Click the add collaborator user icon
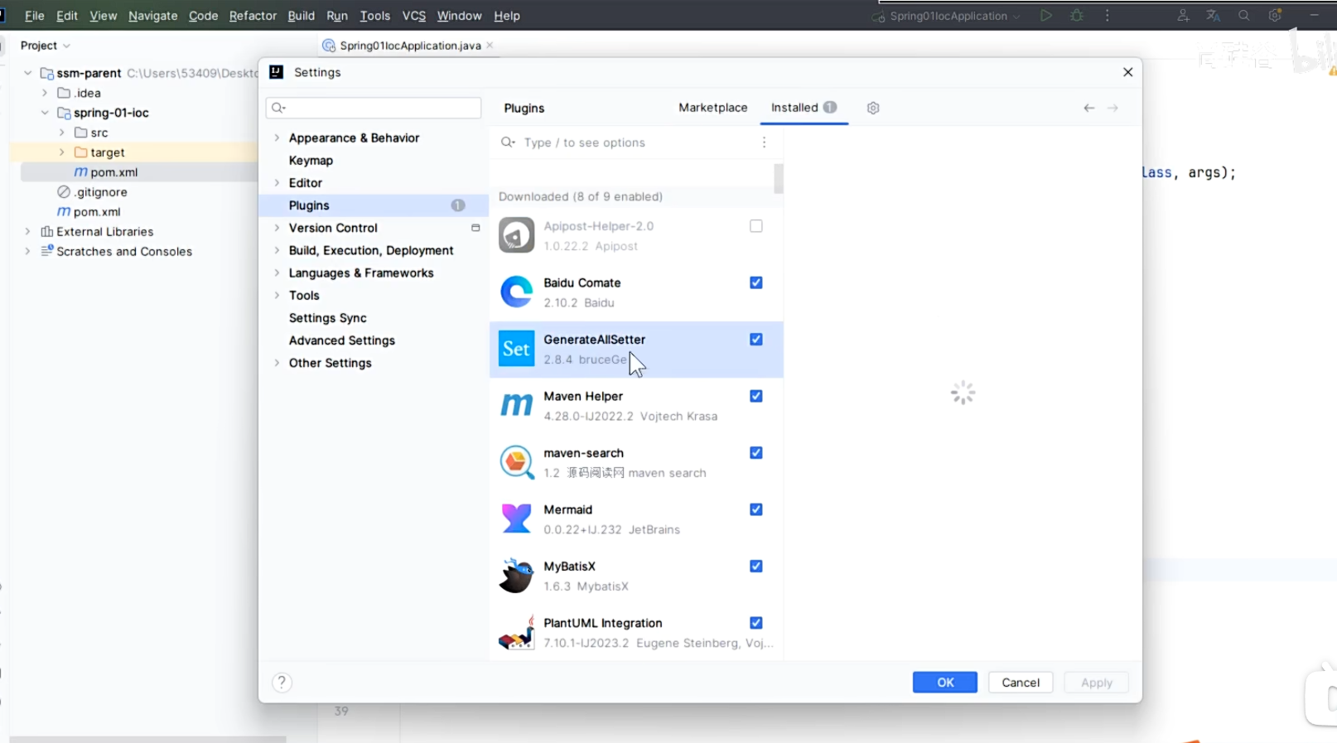 pyautogui.click(x=1183, y=16)
